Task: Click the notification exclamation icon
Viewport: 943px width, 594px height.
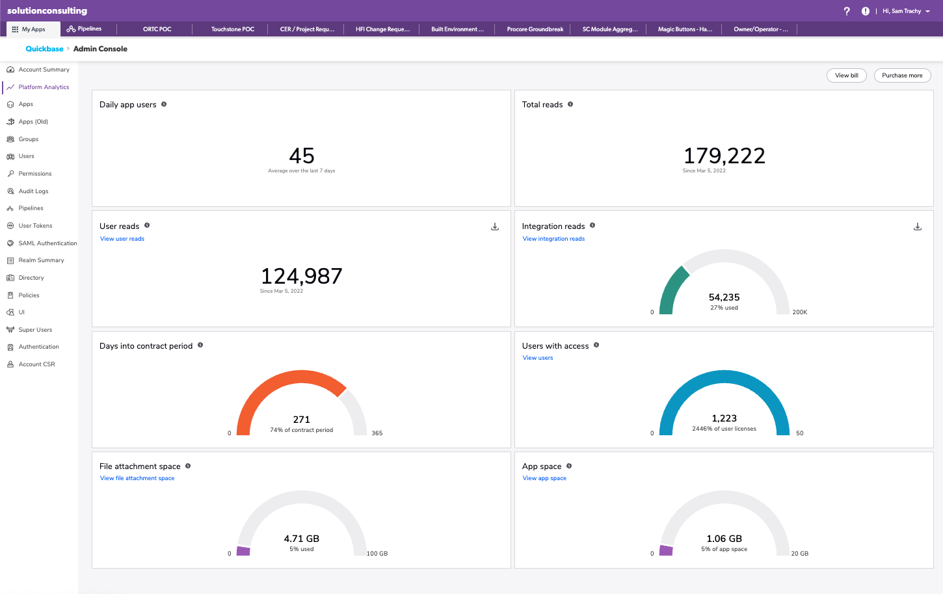Action: (865, 11)
